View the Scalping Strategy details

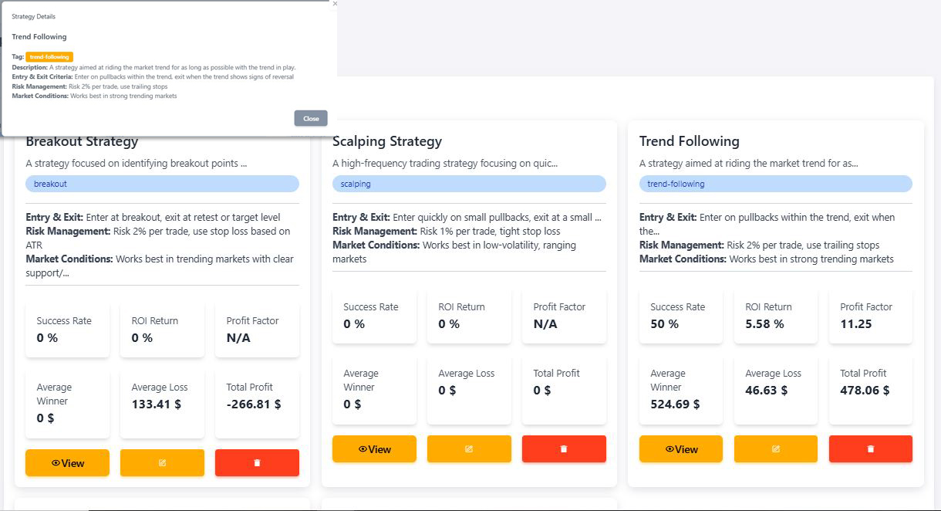point(374,448)
